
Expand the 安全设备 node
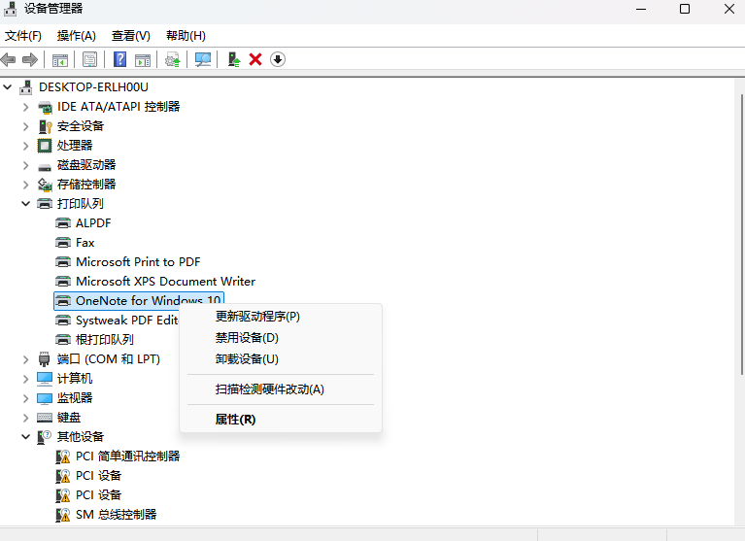[x=25, y=126]
